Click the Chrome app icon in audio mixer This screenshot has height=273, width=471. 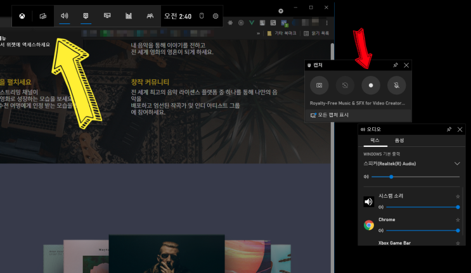coord(369,225)
